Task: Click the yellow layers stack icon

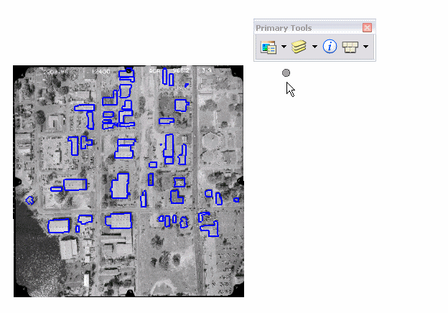Action: [299, 47]
